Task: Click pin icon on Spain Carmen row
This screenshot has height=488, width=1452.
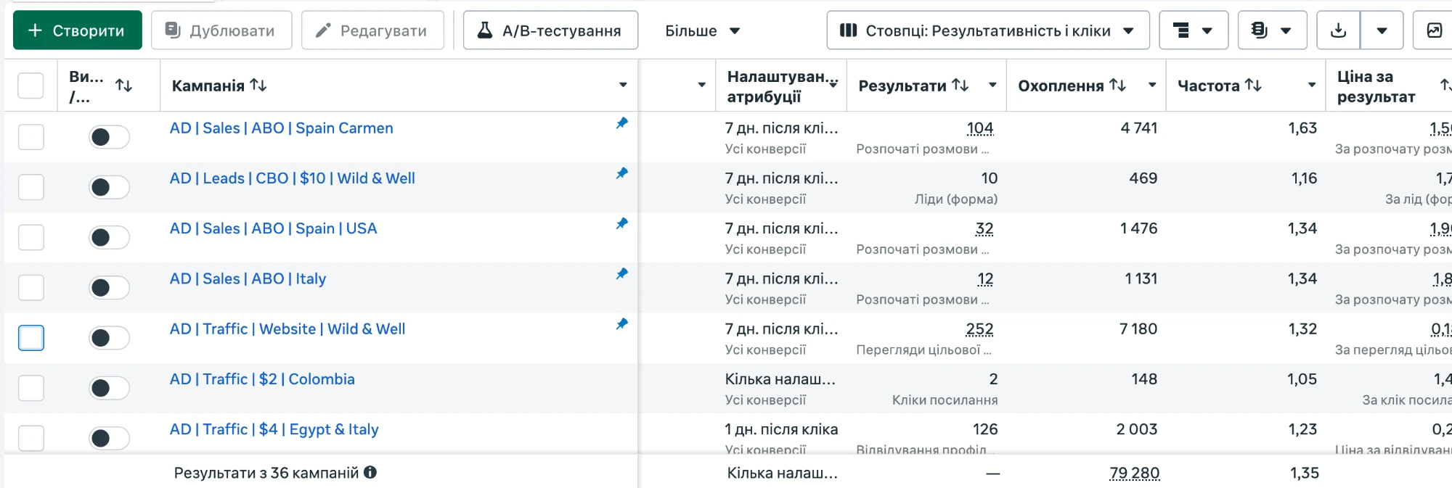Action: point(622,123)
